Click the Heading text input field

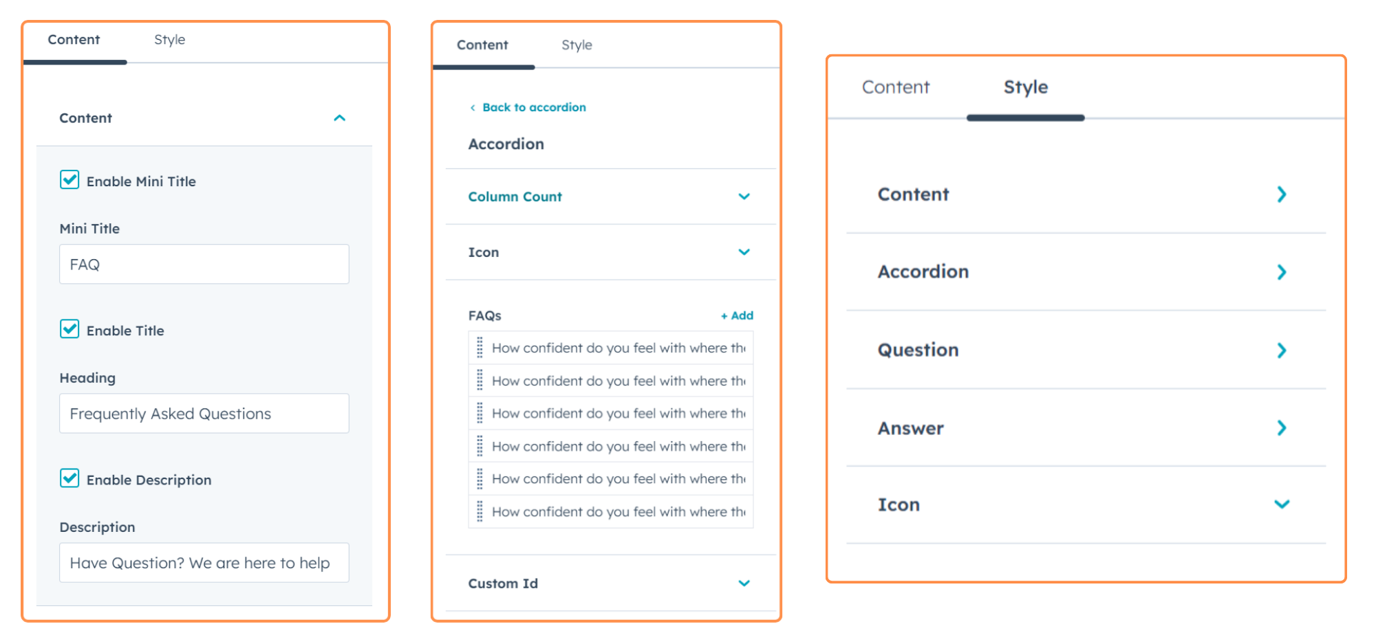[x=204, y=414]
